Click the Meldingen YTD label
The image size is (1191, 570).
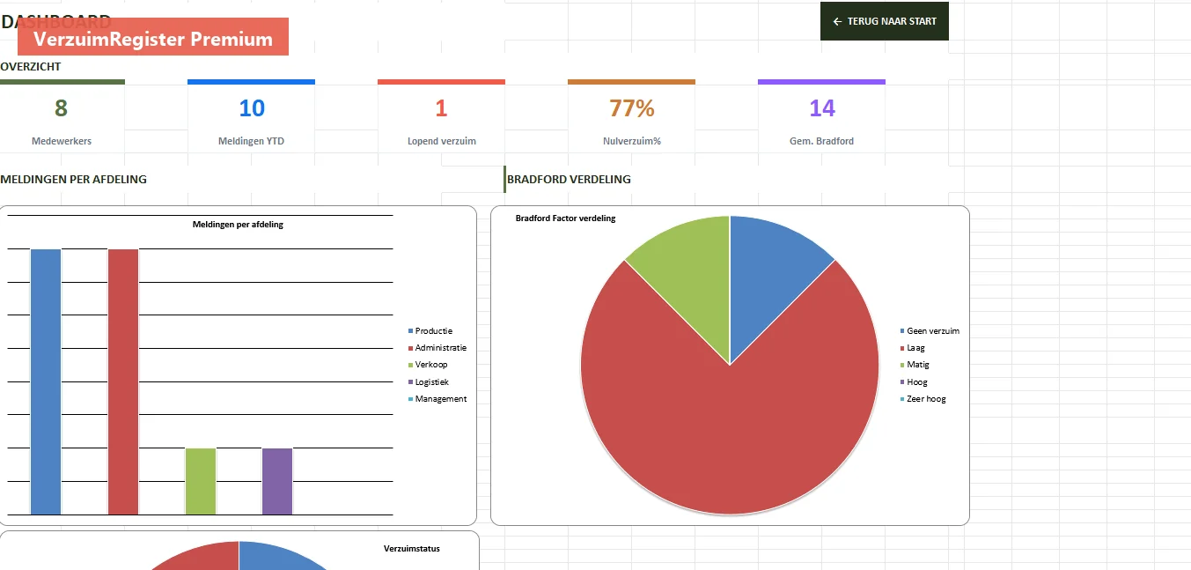coord(252,141)
